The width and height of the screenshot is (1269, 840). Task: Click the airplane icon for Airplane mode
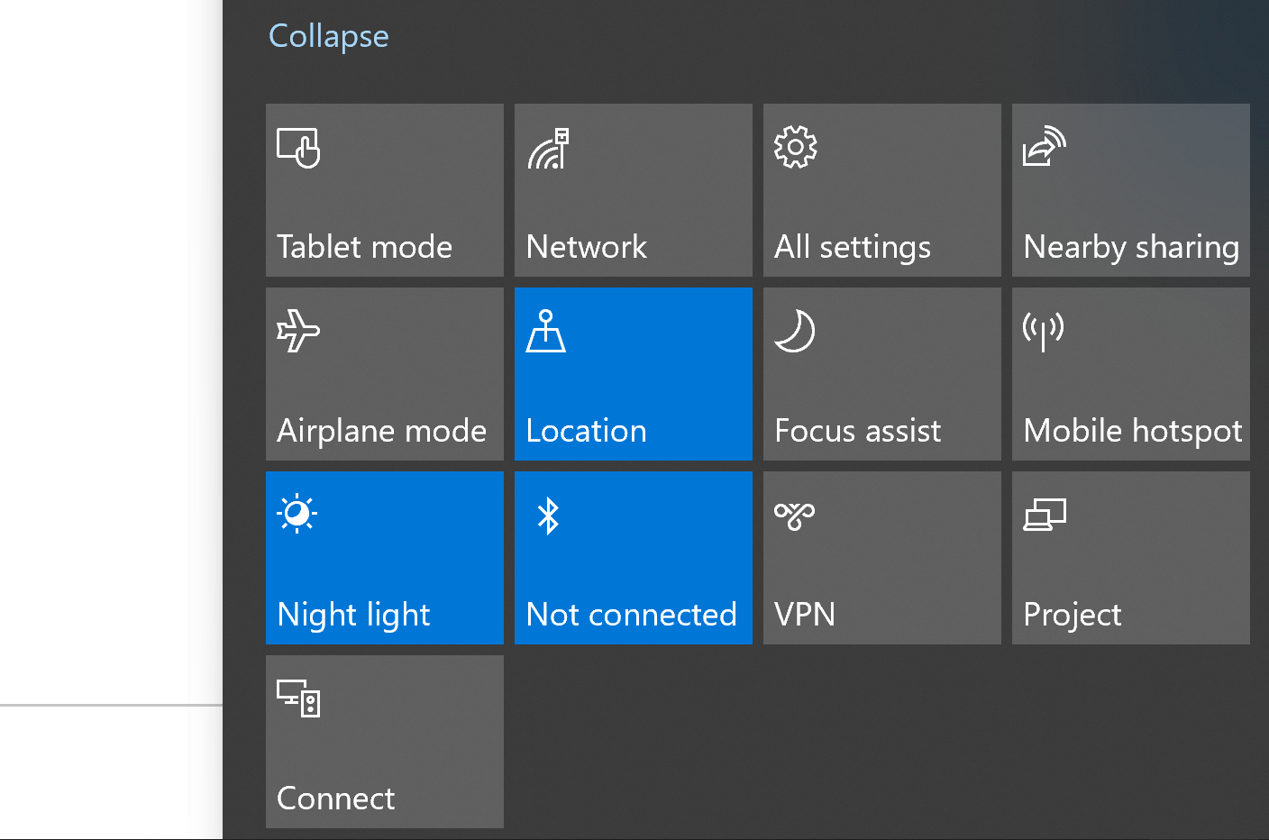pos(298,331)
